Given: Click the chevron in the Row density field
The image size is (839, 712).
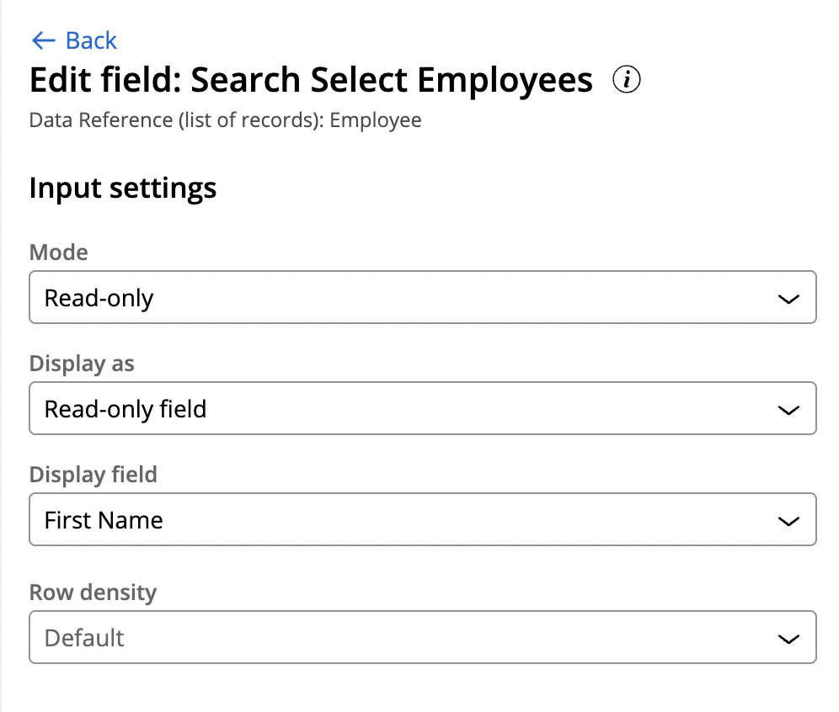Looking at the screenshot, I should (788, 639).
